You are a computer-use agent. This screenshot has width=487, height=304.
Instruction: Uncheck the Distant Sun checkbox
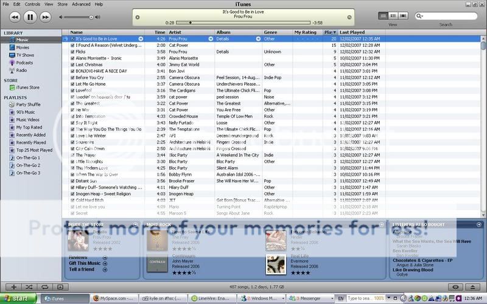click(72, 181)
